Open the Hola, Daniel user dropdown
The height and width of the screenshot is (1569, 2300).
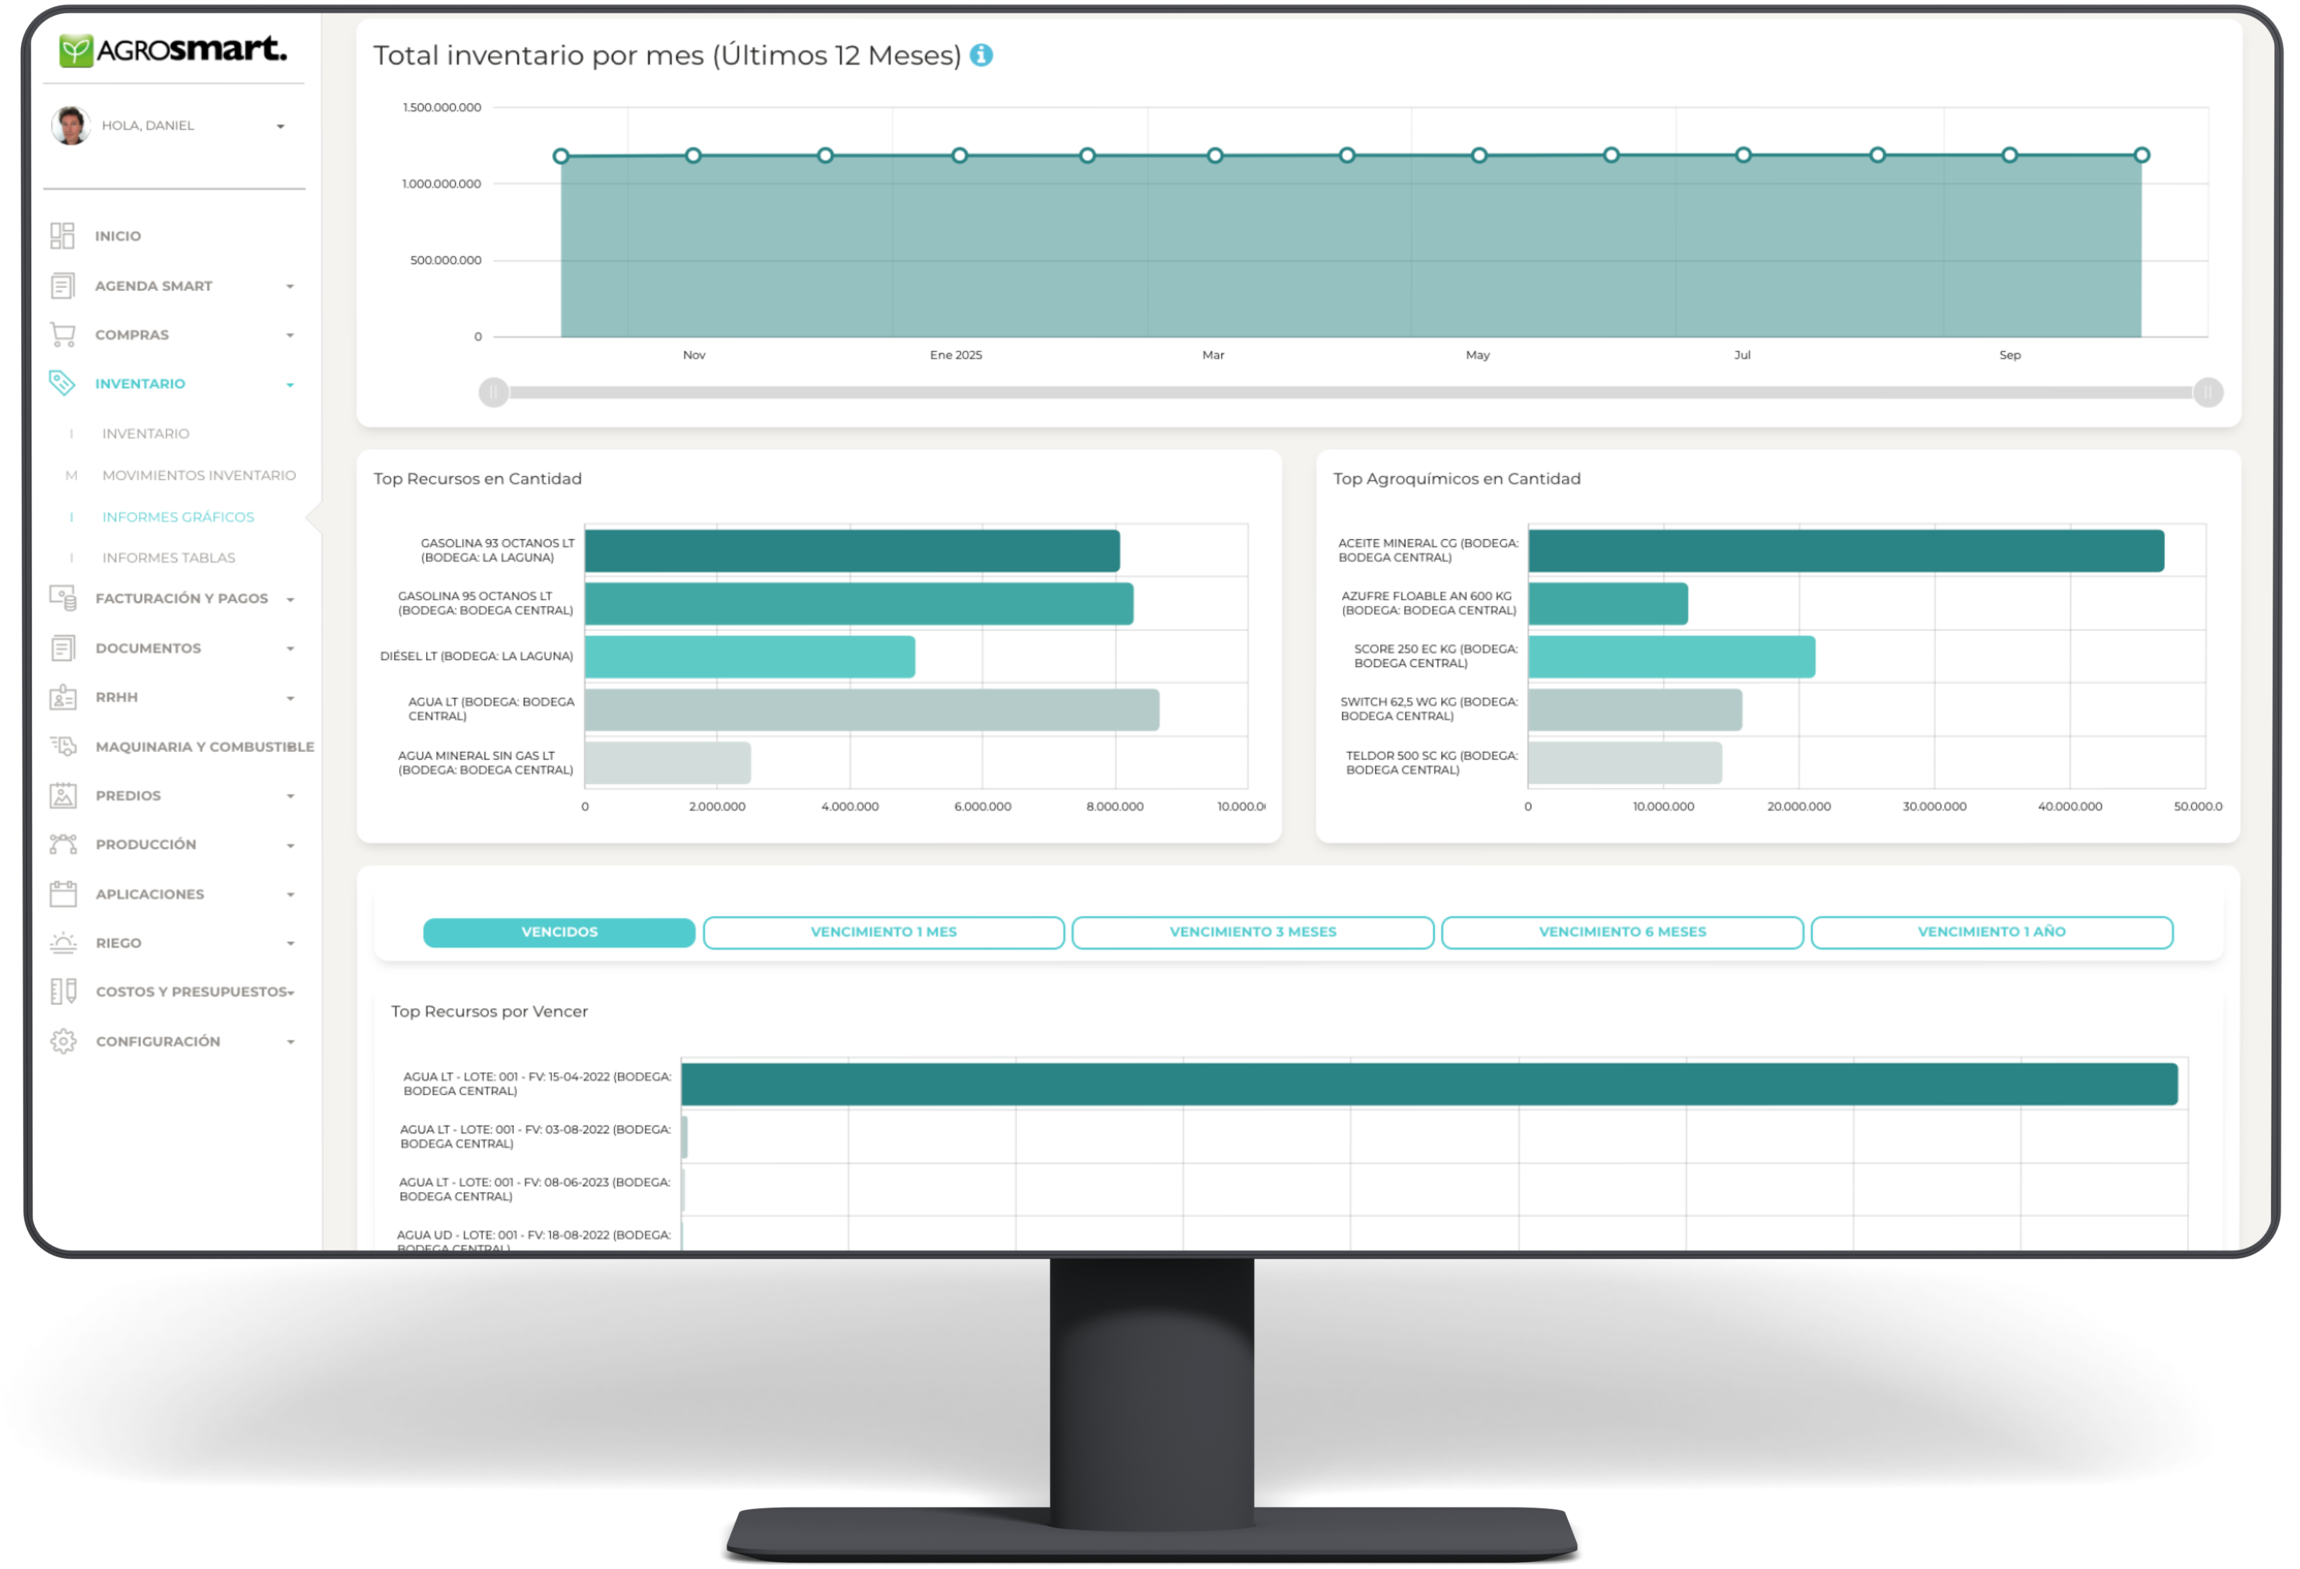point(280,126)
